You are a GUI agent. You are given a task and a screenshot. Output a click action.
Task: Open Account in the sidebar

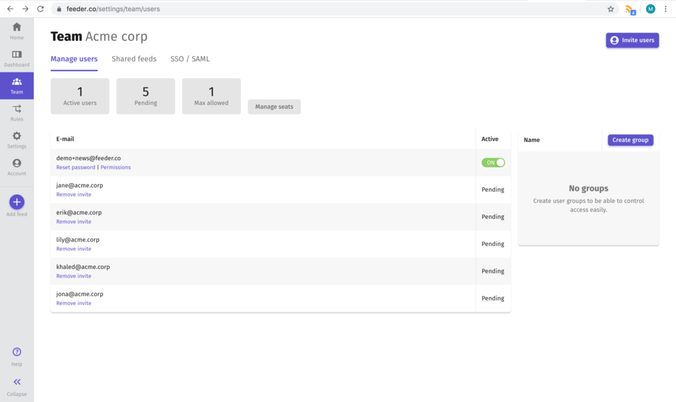(17, 167)
